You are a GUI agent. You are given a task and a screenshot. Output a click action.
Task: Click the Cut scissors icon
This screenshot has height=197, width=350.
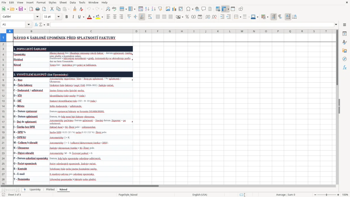click(52, 9)
